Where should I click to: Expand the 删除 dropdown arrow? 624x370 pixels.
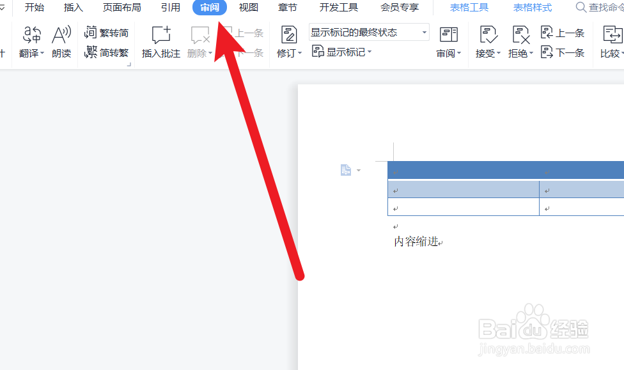click(x=210, y=53)
